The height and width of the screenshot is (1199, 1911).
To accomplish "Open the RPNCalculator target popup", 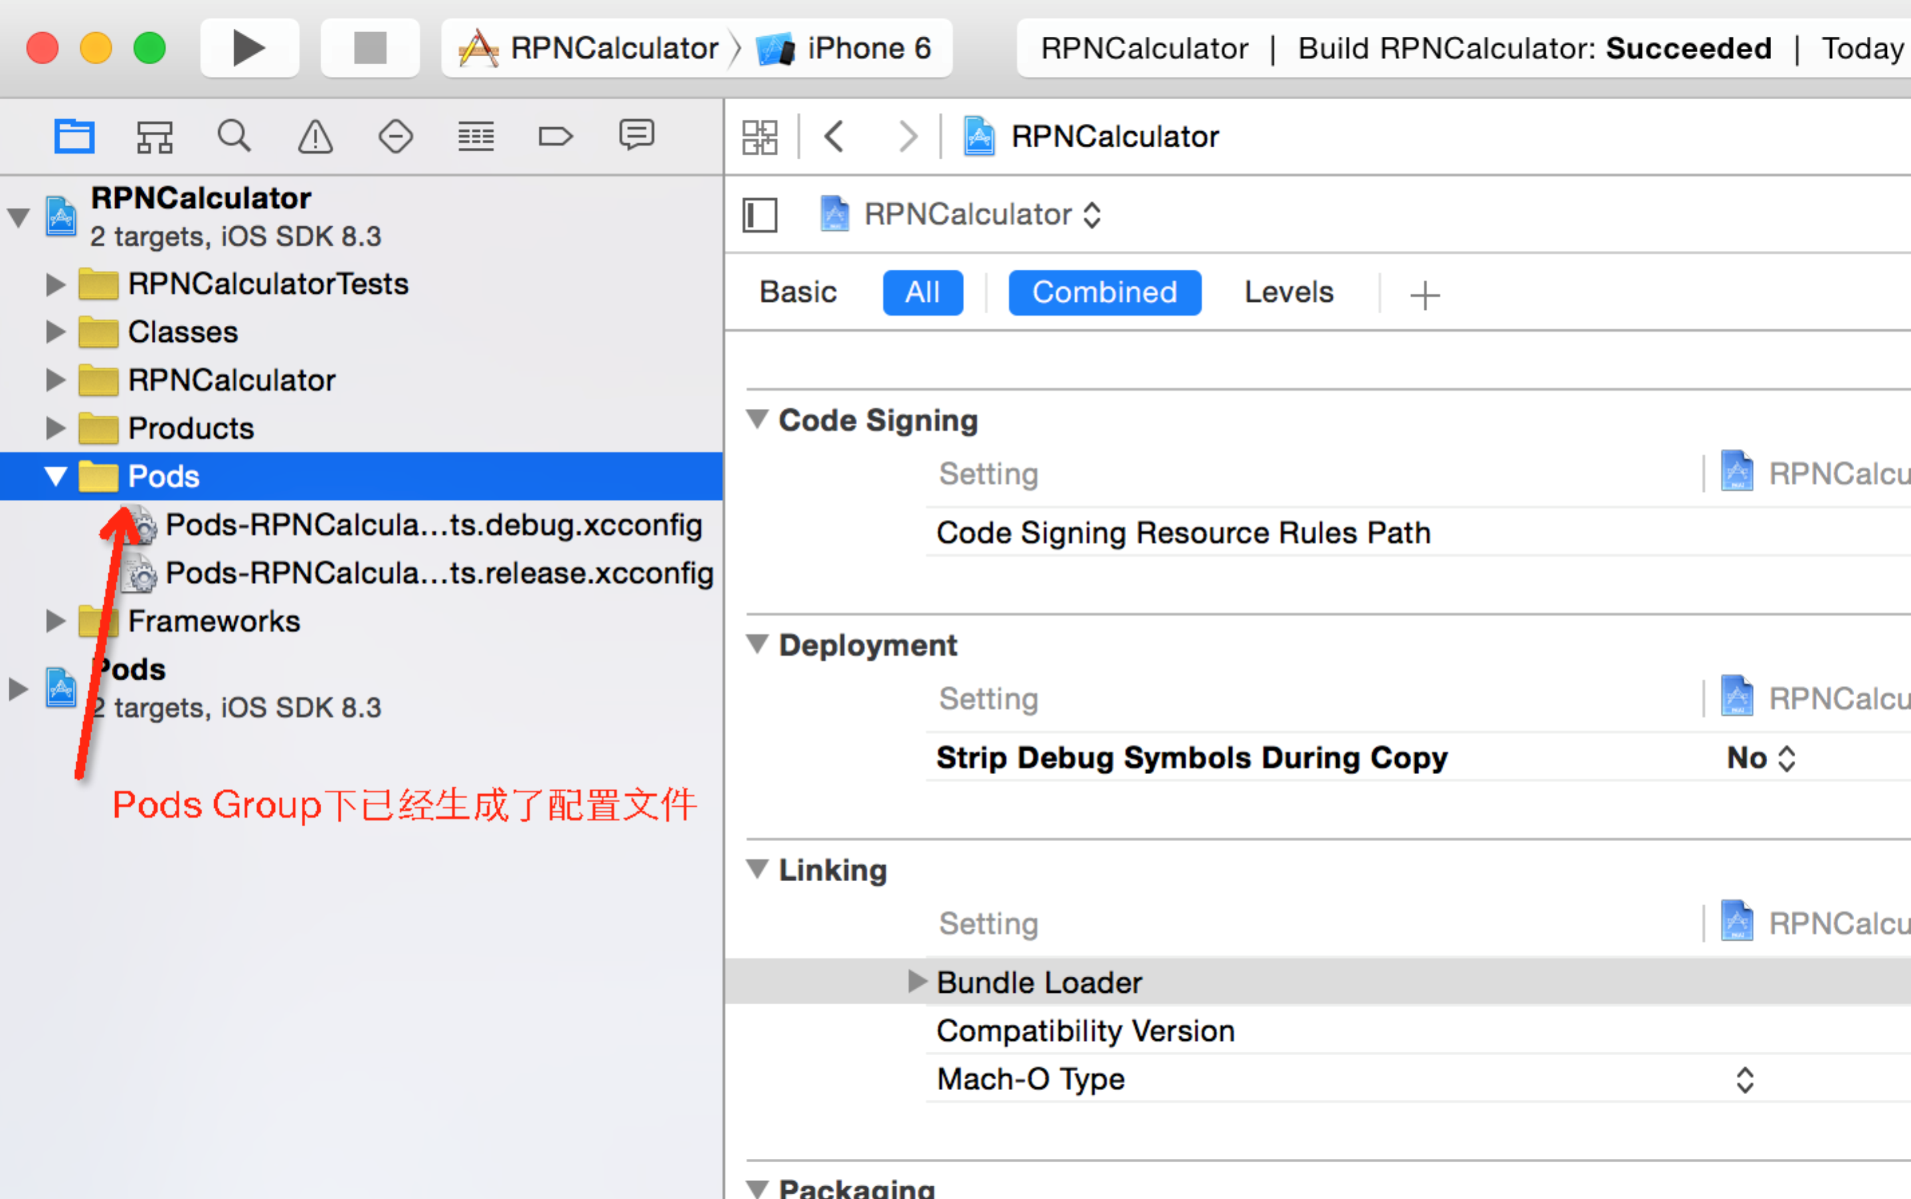I will (960, 214).
